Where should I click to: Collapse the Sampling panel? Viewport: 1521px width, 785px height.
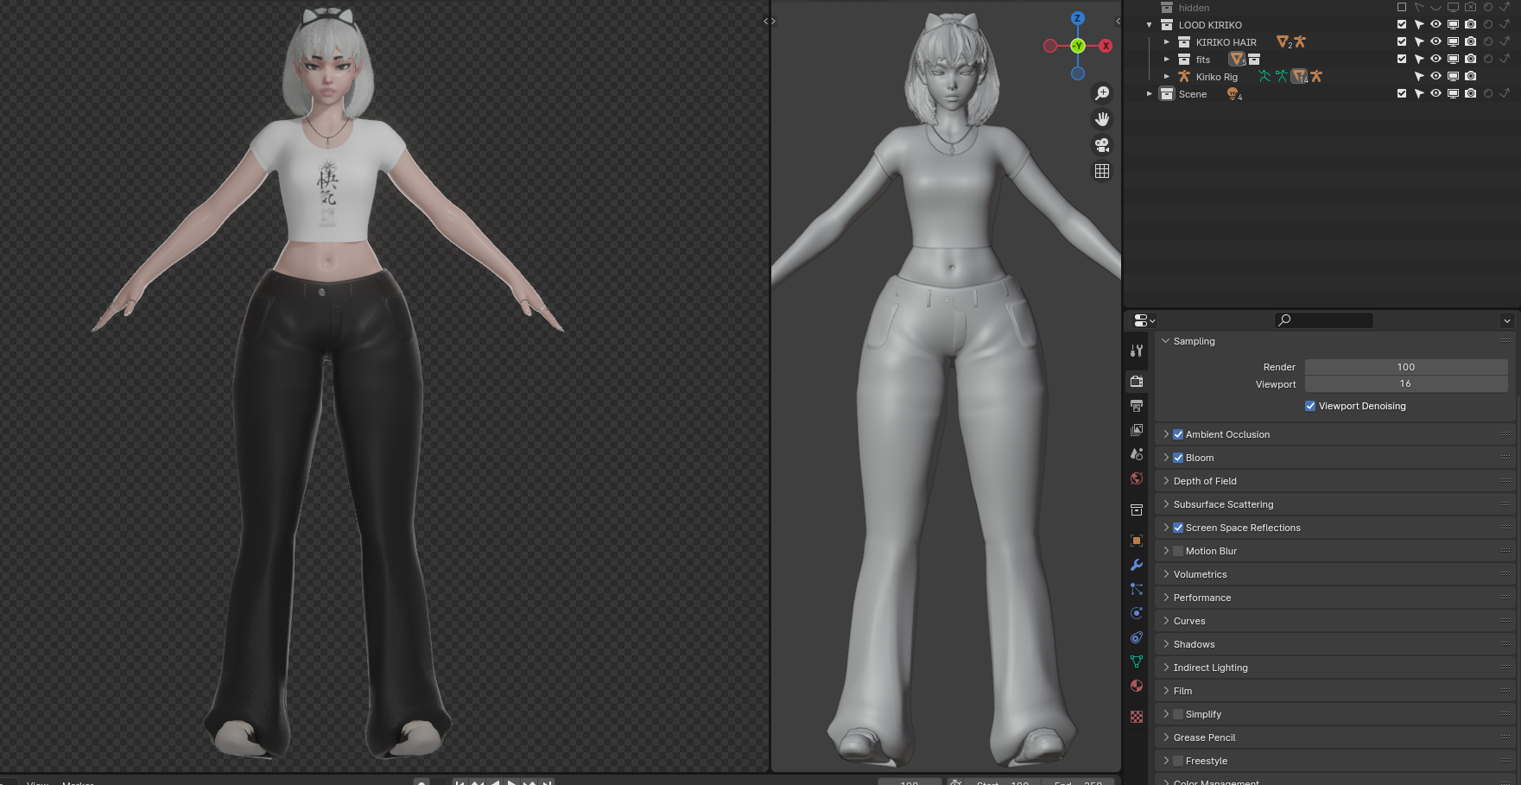(x=1166, y=341)
